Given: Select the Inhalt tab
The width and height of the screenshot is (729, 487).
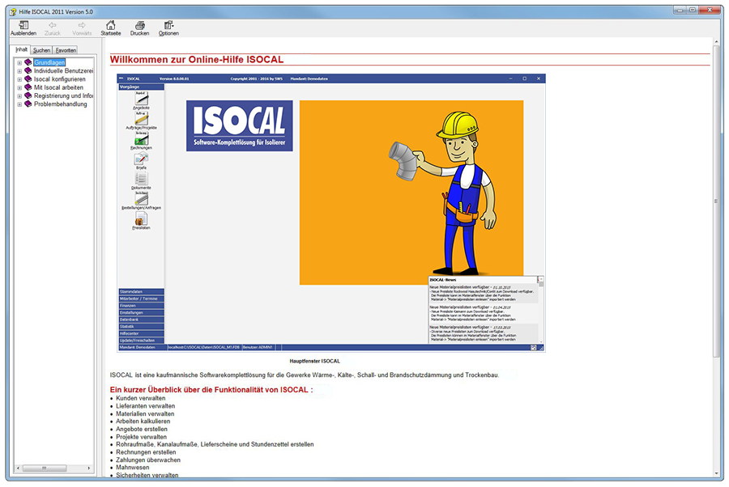Looking at the screenshot, I should (22, 49).
